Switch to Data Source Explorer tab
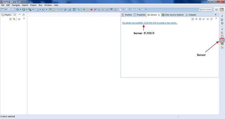The width and height of the screenshot is (225, 119). point(173,15)
